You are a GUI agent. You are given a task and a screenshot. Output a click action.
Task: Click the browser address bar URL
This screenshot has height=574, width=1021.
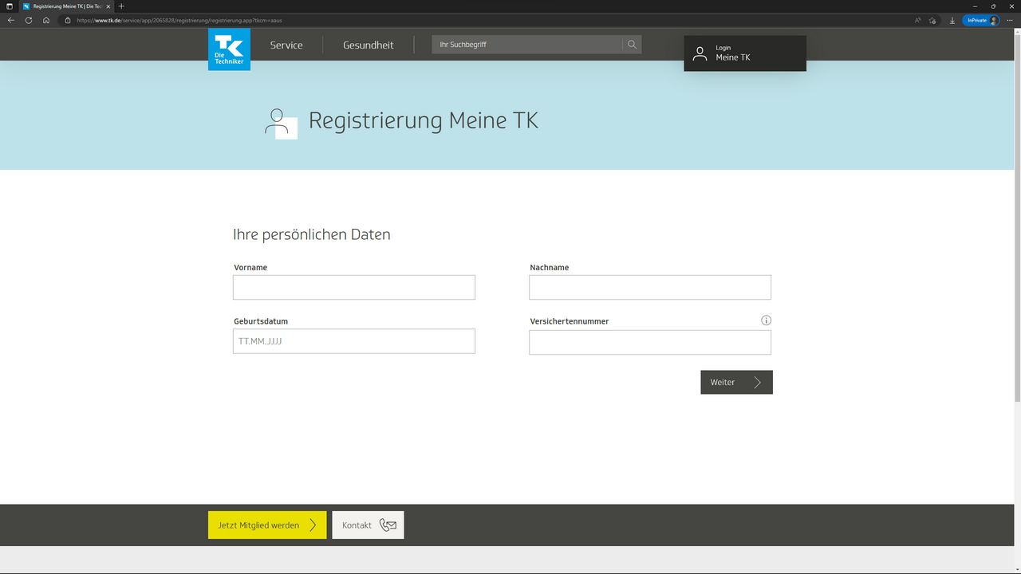pyautogui.click(x=179, y=20)
